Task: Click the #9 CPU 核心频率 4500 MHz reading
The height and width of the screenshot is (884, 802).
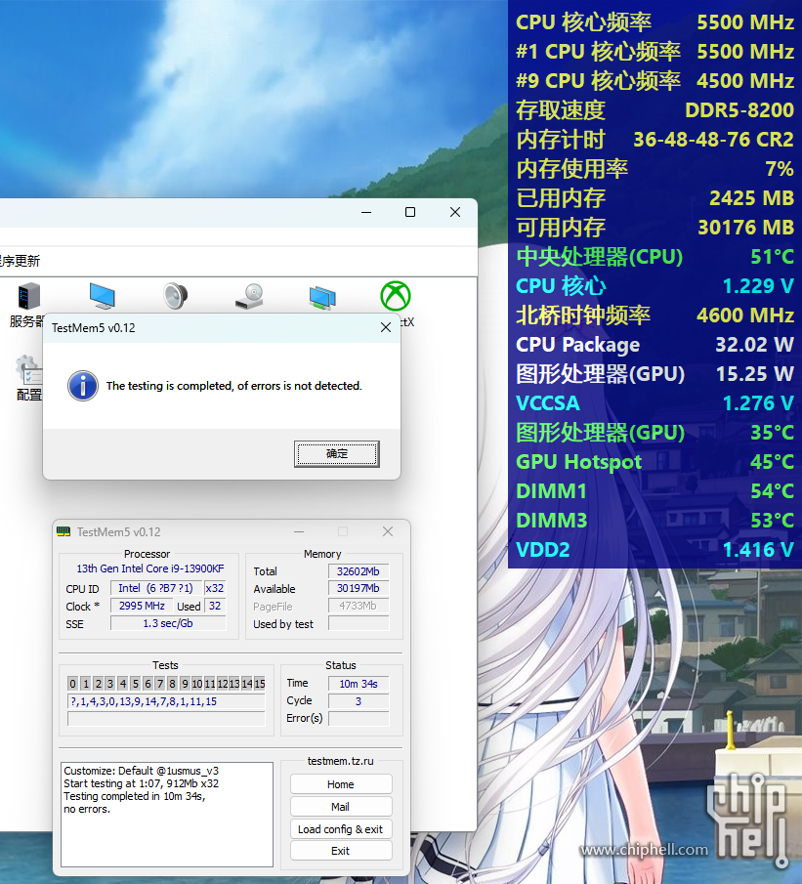Action: (654, 81)
